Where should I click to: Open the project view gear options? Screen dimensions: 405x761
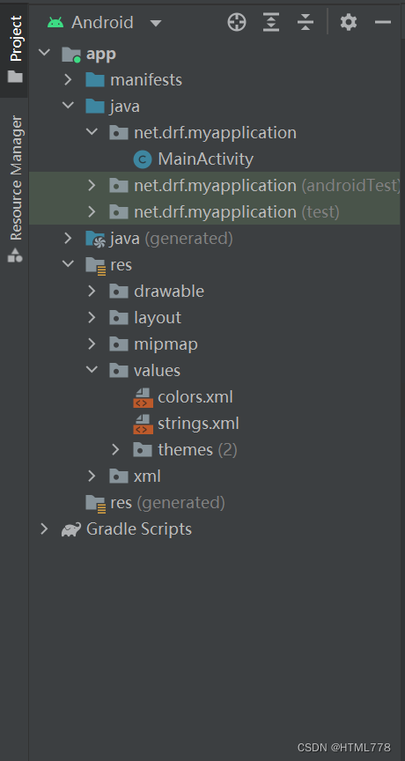pos(349,22)
